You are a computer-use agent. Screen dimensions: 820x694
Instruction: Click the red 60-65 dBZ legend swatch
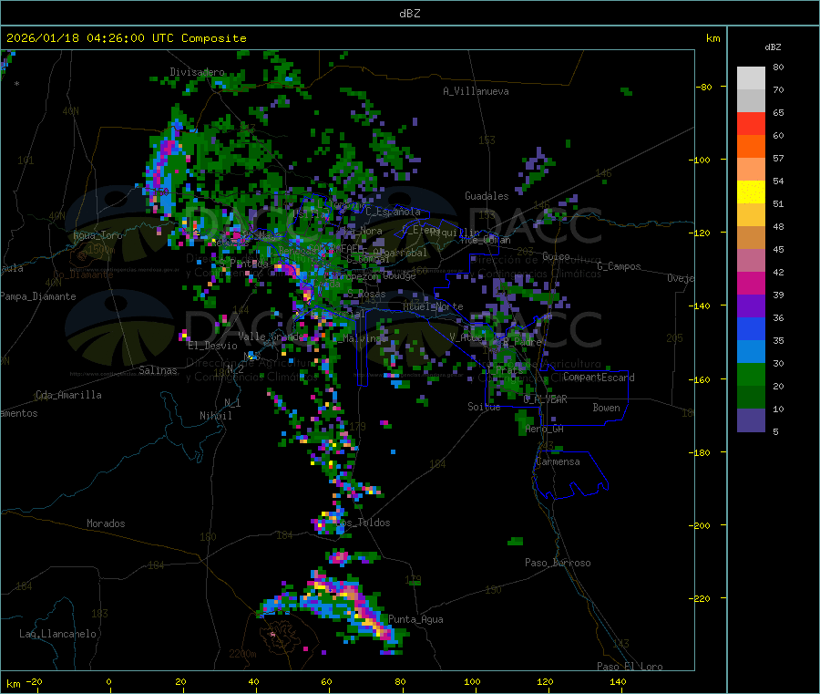[x=751, y=123]
